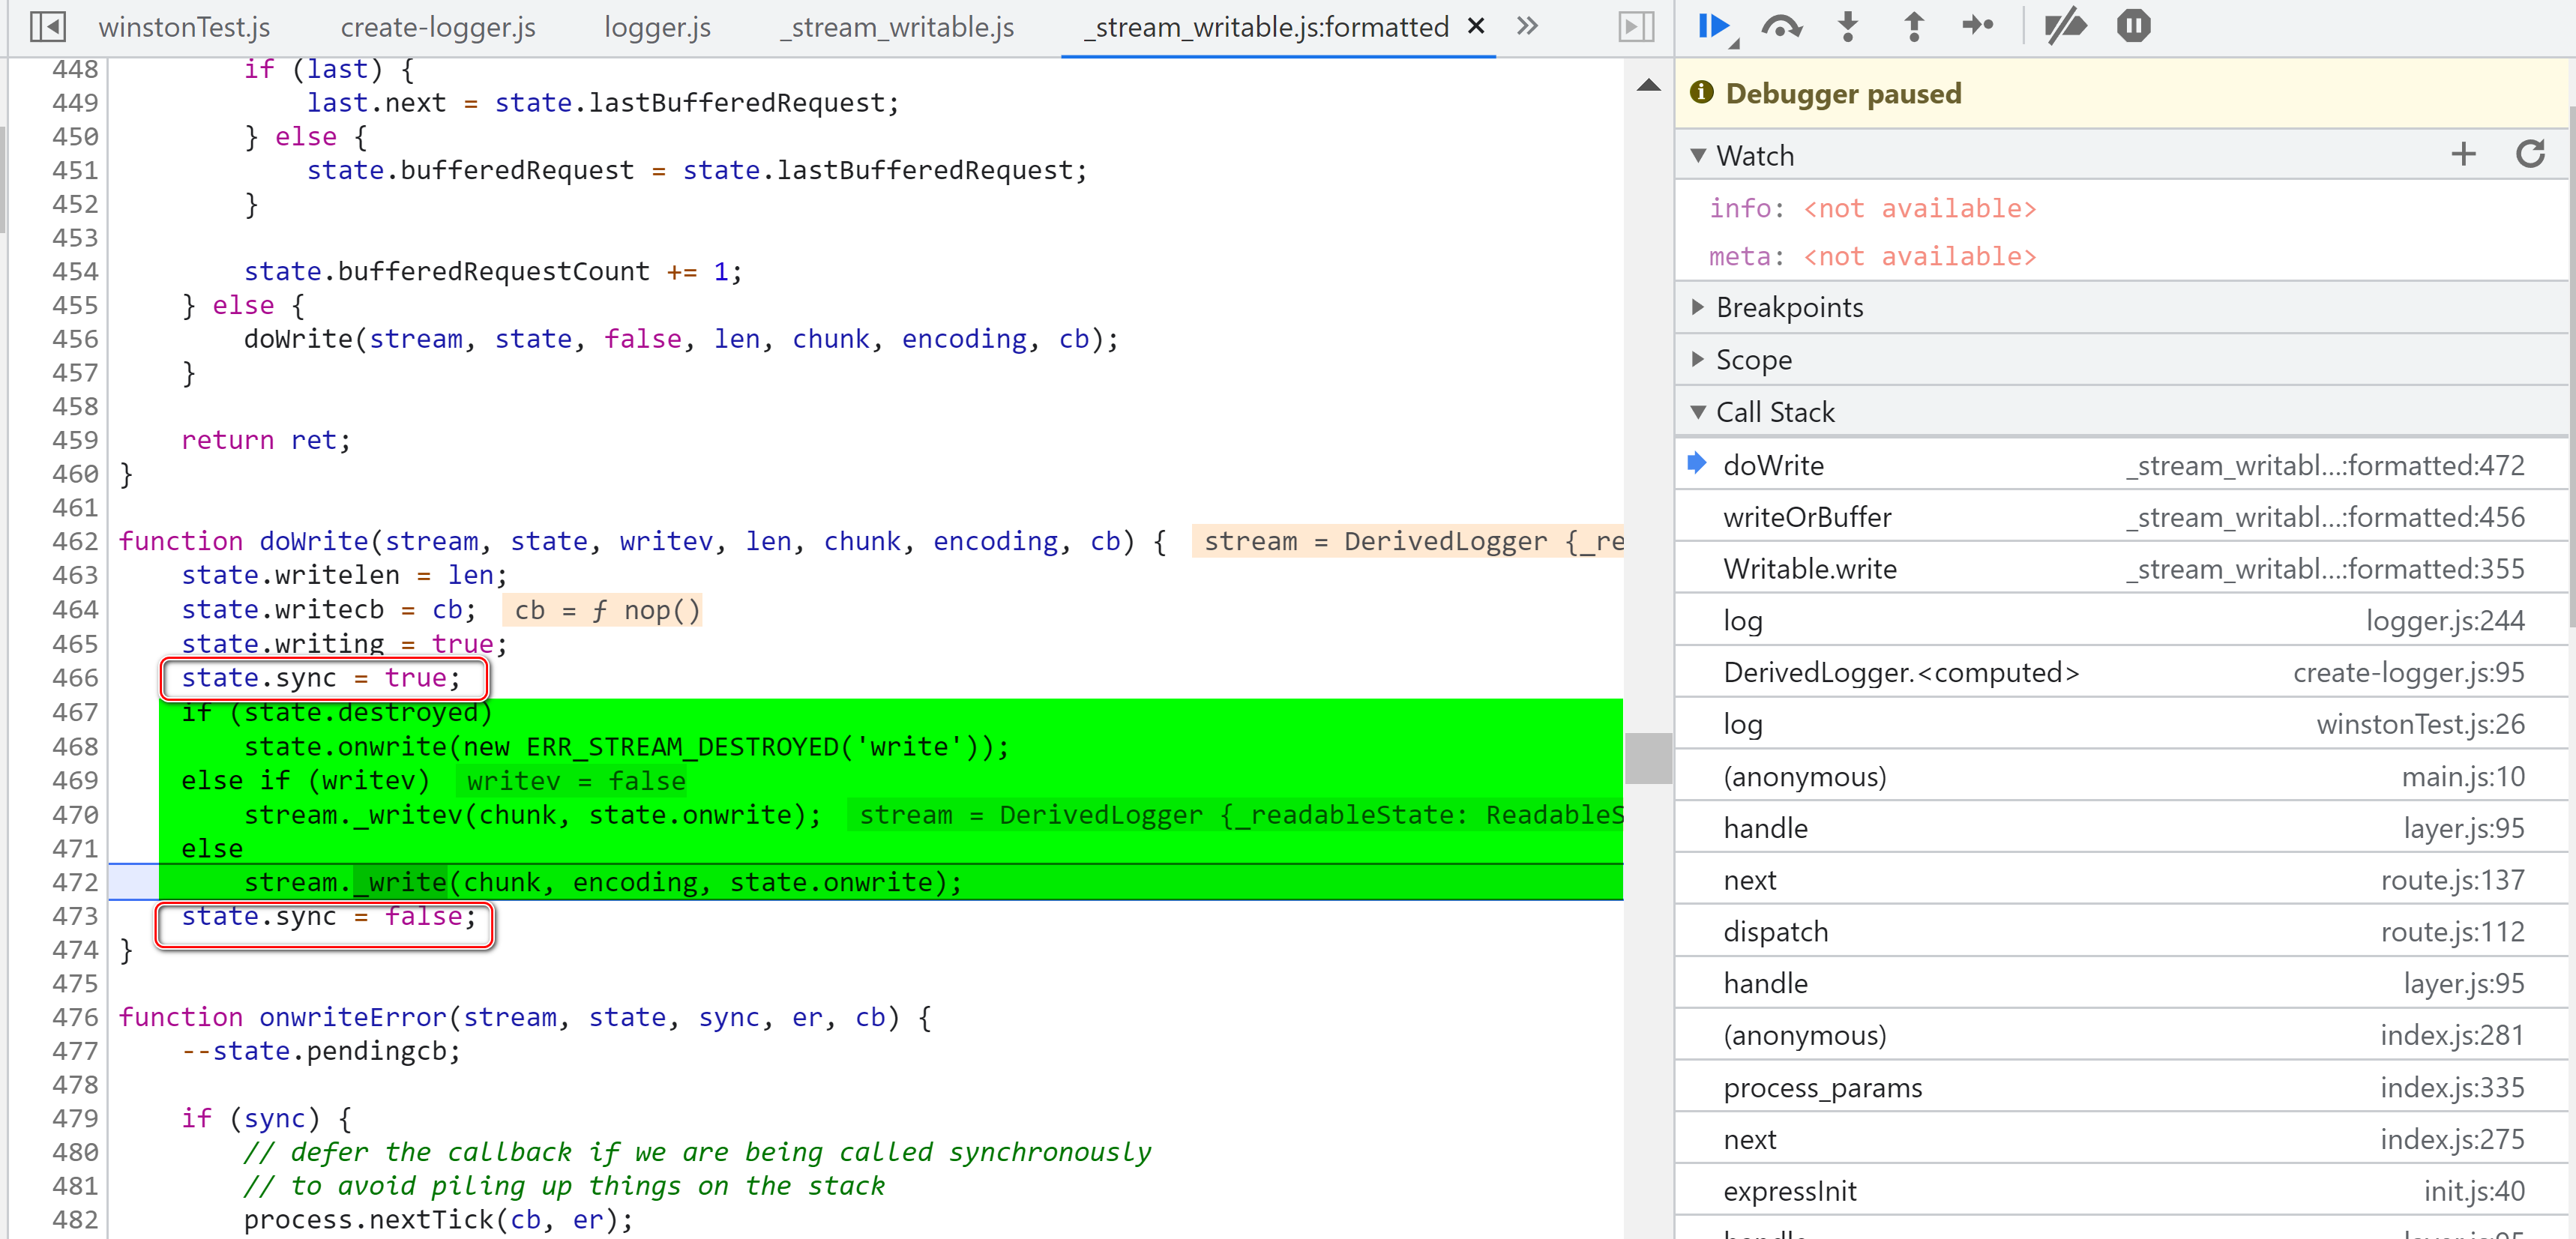
Task: Collapse the debugger sidebar pane
Action: click(1636, 26)
